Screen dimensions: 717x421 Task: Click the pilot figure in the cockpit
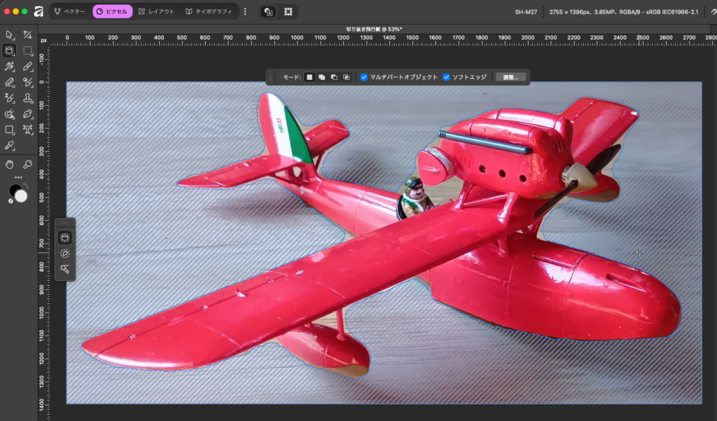tap(415, 196)
